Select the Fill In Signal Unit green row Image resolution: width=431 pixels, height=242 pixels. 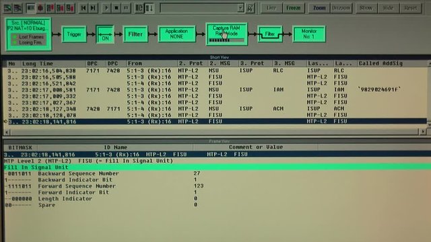(x=217, y=167)
